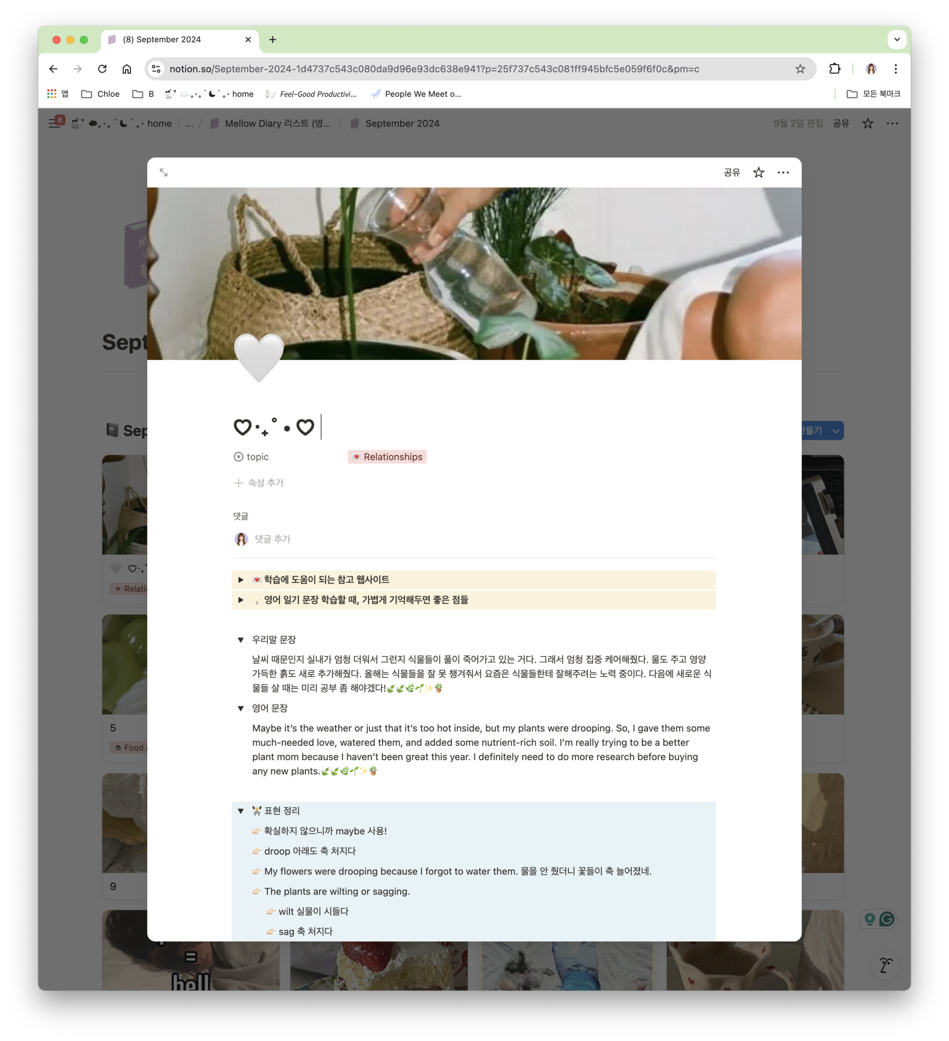Bookmark this URL with address bar star
Viewport: 949px width, 1041px height.
(800, 69)
